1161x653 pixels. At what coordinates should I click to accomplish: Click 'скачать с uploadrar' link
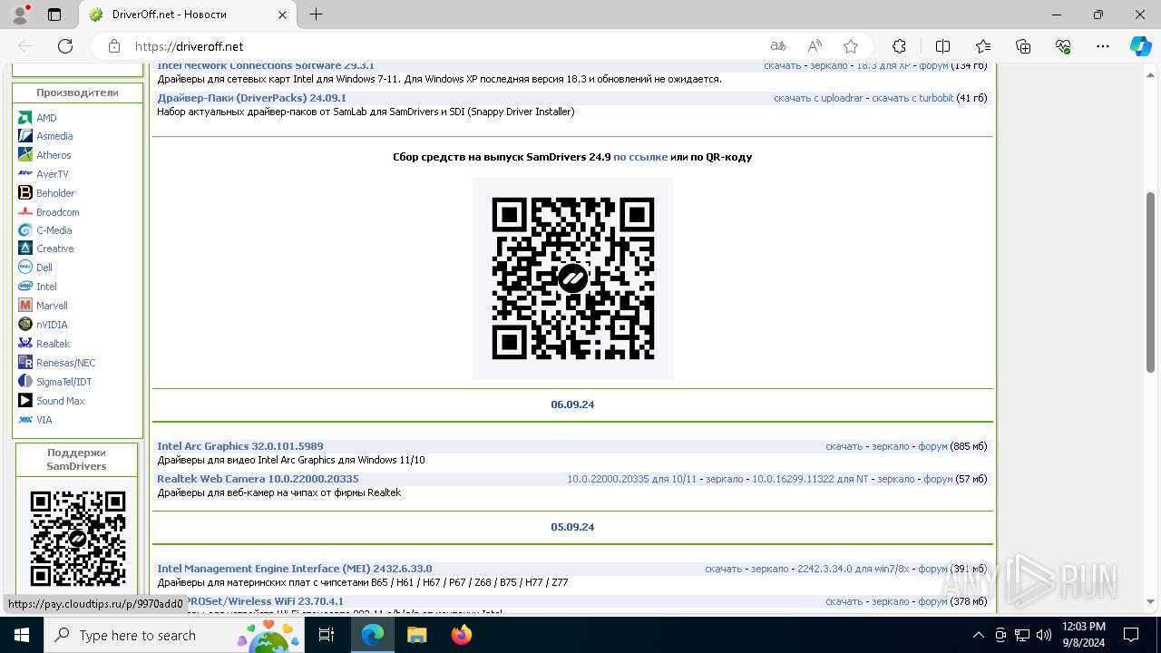click(x=818, y=98)
